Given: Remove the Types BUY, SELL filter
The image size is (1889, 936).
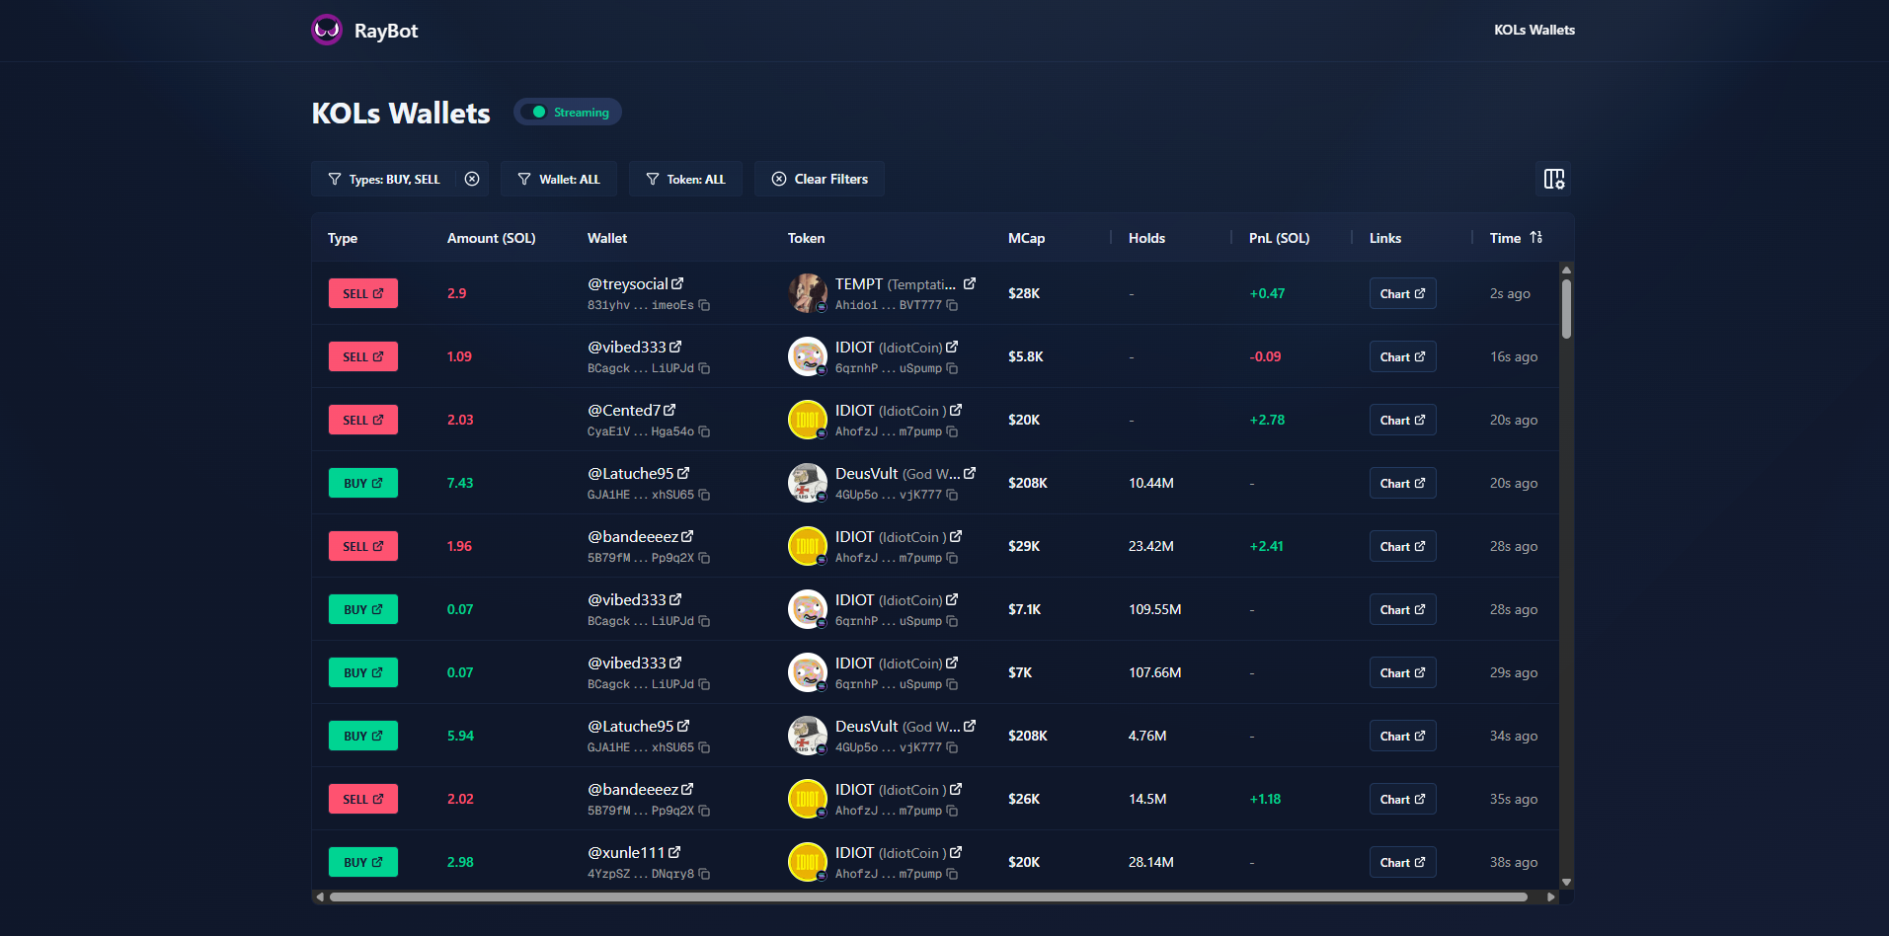Looking at the screenshot, I should pyautogui.click(x=472, y=179).
